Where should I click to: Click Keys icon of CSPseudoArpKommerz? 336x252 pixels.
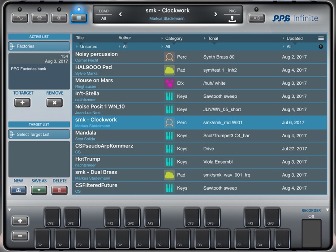[x=169, y=148]
